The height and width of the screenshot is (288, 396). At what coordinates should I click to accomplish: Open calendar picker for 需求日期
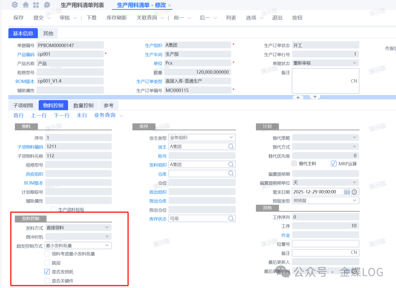pyautogui.click(x=347, y=192)
